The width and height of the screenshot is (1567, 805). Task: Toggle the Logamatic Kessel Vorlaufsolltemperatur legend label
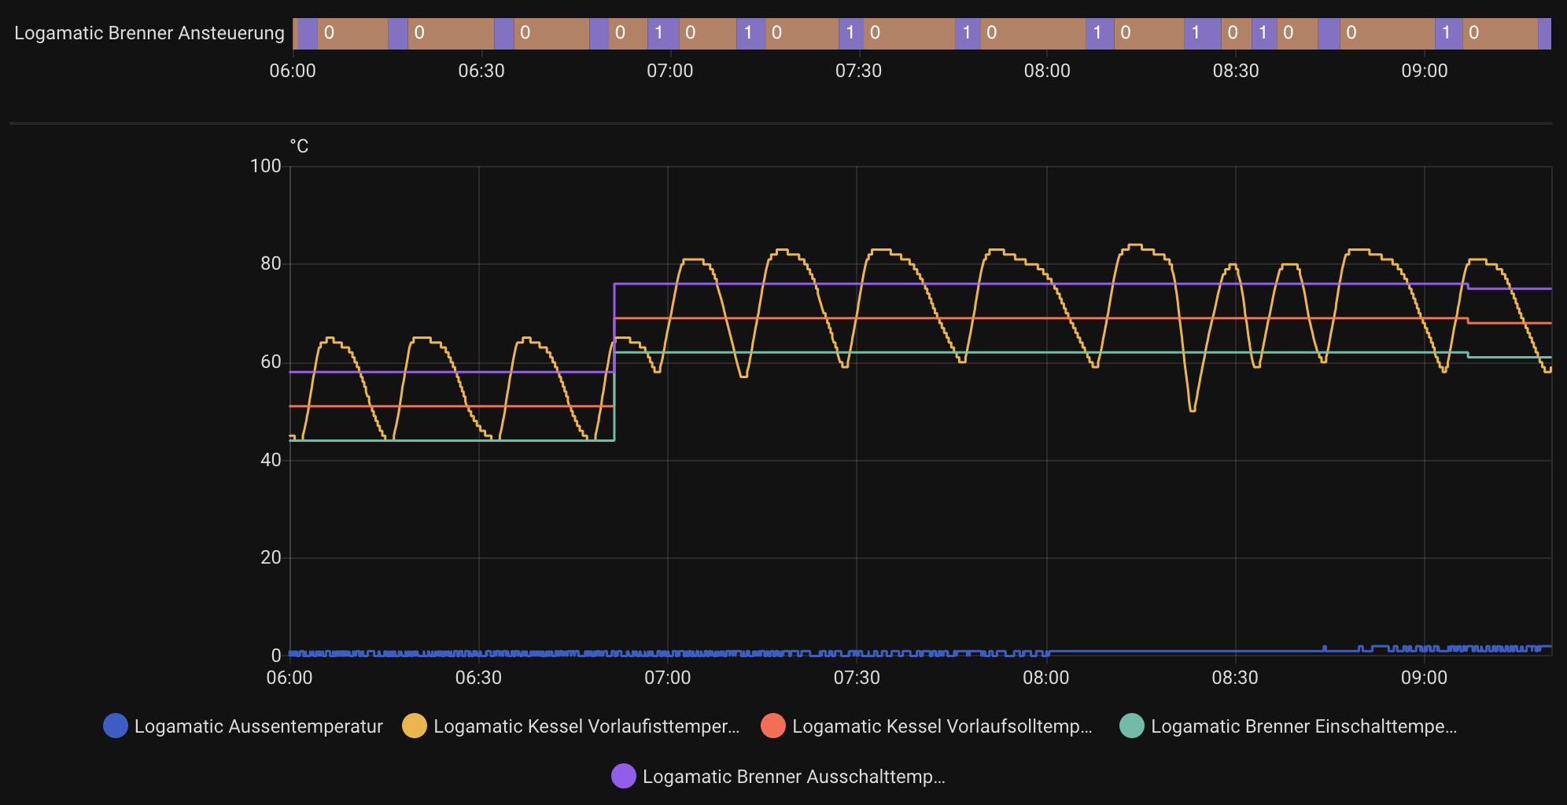(x=942, y=726)
